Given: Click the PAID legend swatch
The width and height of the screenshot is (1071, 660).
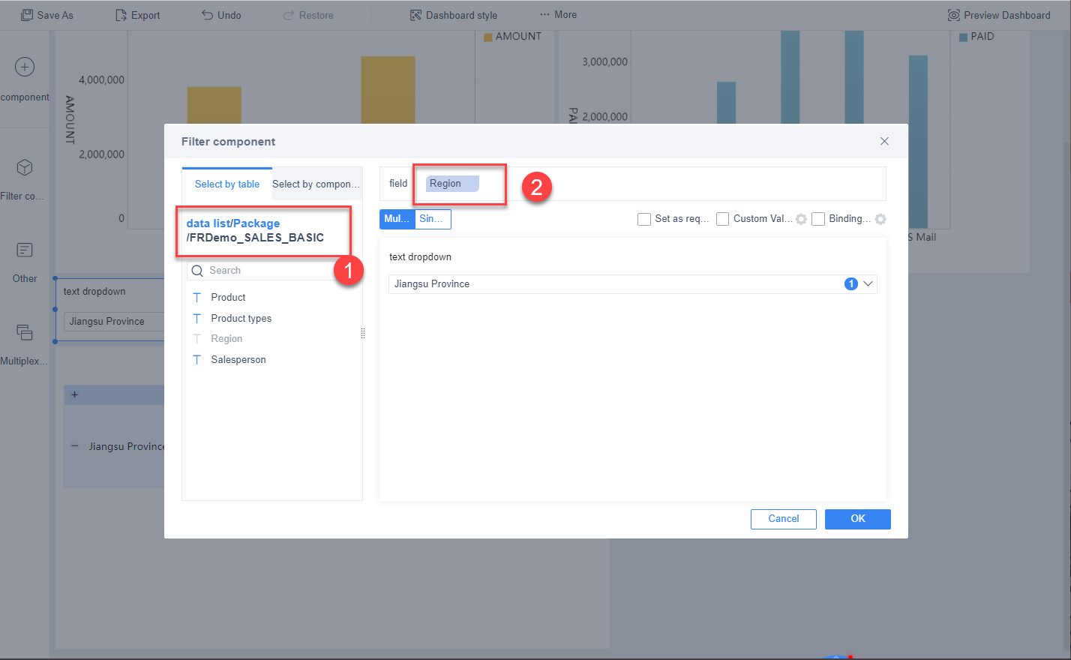Looking at the screenshot, I should tap(964, 37).
